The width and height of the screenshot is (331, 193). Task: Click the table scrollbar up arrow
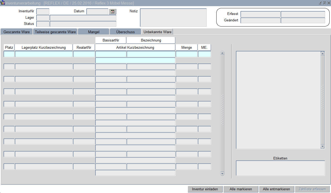pos(222,53)
